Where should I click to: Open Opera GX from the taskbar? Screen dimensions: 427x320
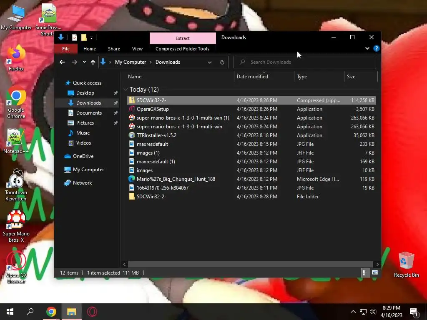[92, 312]
